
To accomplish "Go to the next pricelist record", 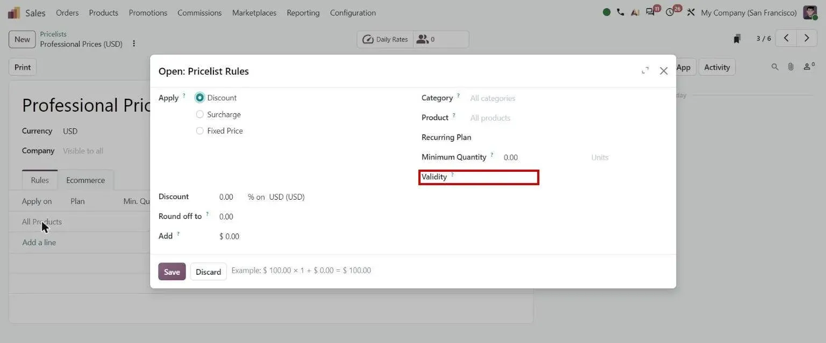I will point(807,38).
